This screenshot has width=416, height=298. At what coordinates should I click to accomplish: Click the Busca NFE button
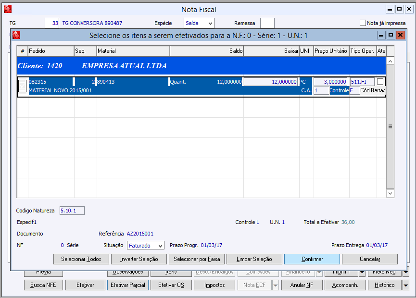(x=43, y=285)
